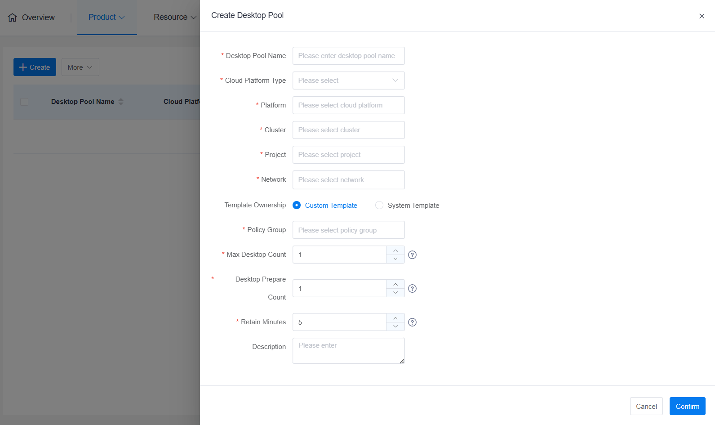Close the Create Desktop Pool panel
Image resolution: width=715 pixels, height=425 pixels.
pyautogui.click(x=702, y=16)
